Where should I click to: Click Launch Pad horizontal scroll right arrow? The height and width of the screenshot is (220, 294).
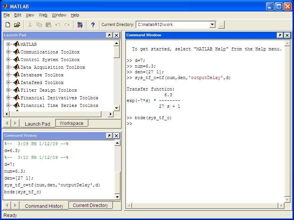tap(111, 114)
